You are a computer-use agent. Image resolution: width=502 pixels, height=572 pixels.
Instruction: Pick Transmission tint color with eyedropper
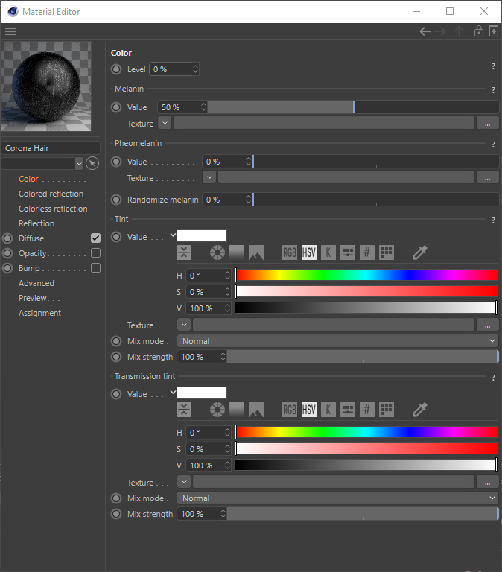pos(419,410)
